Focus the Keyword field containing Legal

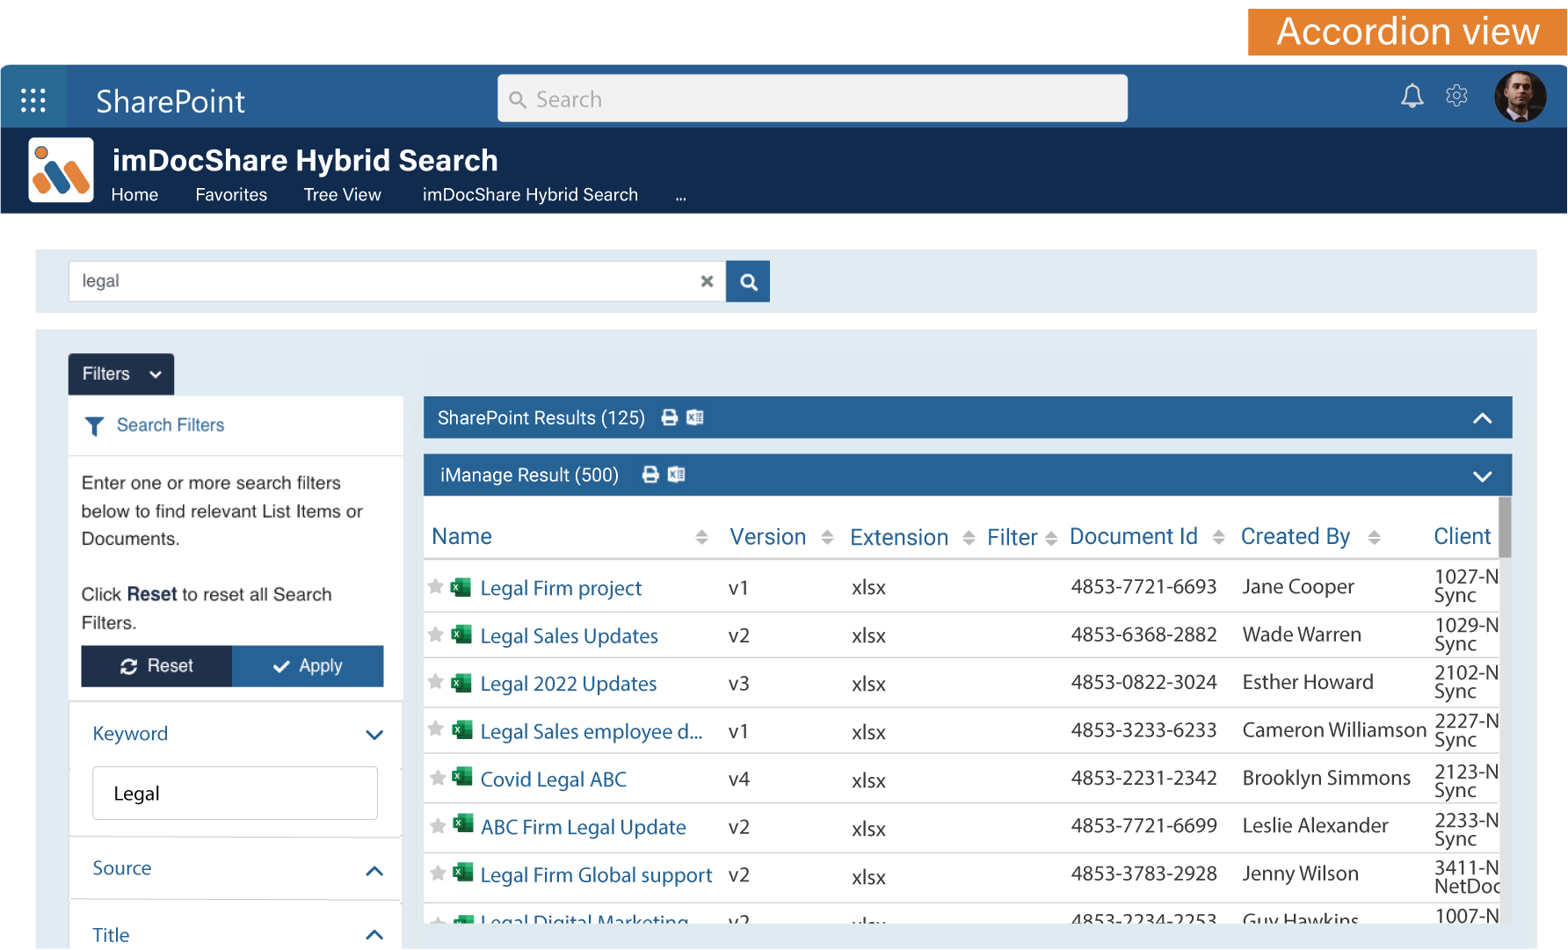235,794
